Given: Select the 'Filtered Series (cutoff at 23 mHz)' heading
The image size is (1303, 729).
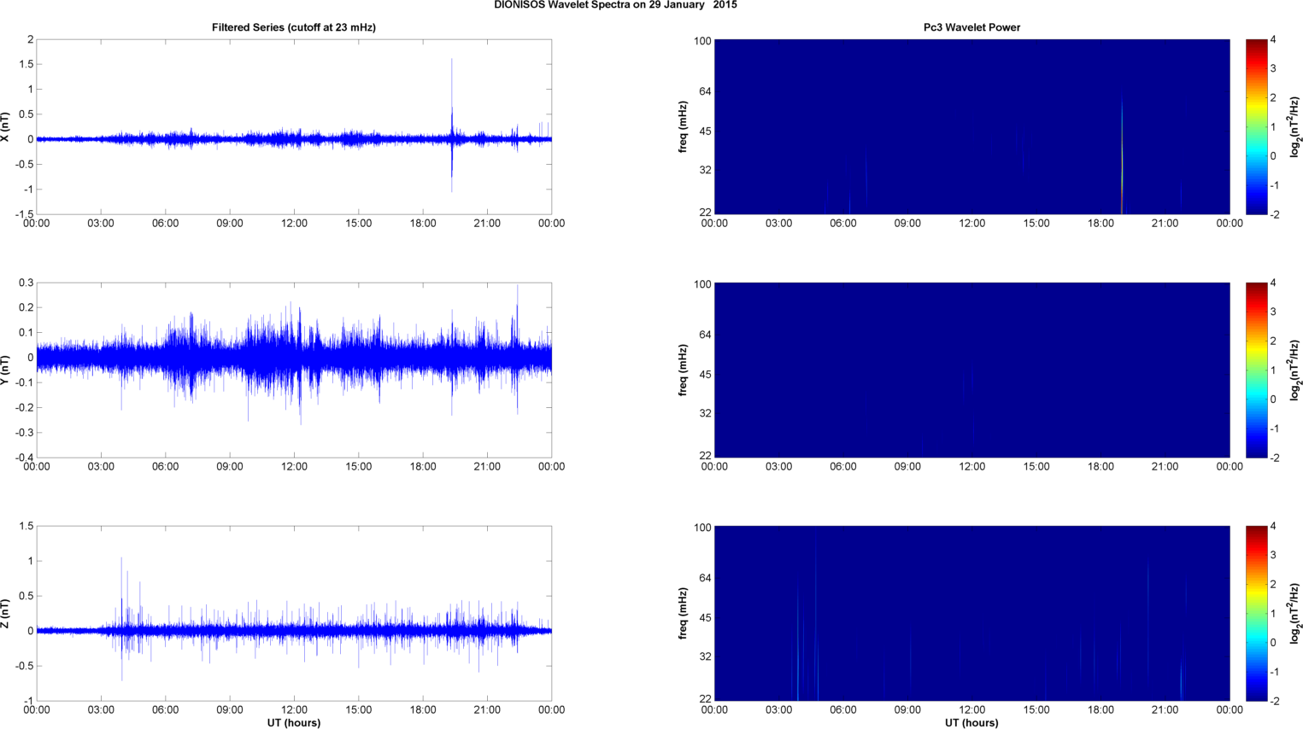Looking at the screenshot, I should coord(294,27).
